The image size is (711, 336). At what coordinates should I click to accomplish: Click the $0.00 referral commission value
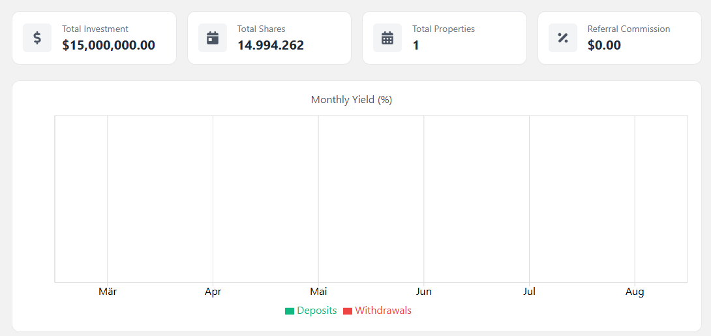[604, 45]
